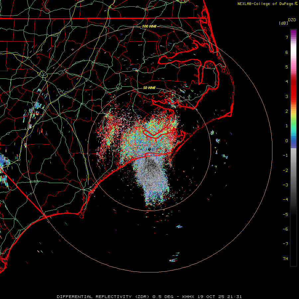The image size is (299, 299).
Task: Click the 4 value on the scale
Action: tap(287, 82)
